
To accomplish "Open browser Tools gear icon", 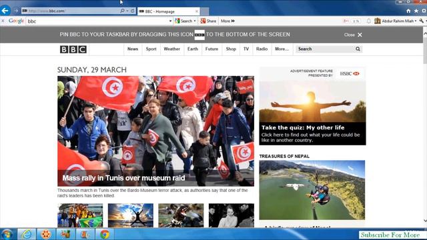I will pos(424,11).
